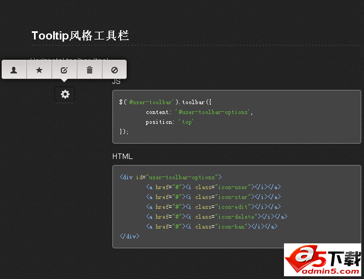The height and width of the screenshot is (279, 364).
Task: Click the line "<div id="user-toolbar-options">"
Action: tap(170, 178)
